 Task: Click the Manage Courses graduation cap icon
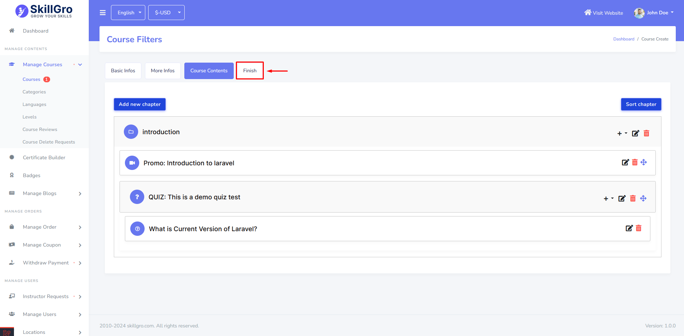tap(12, 64)
